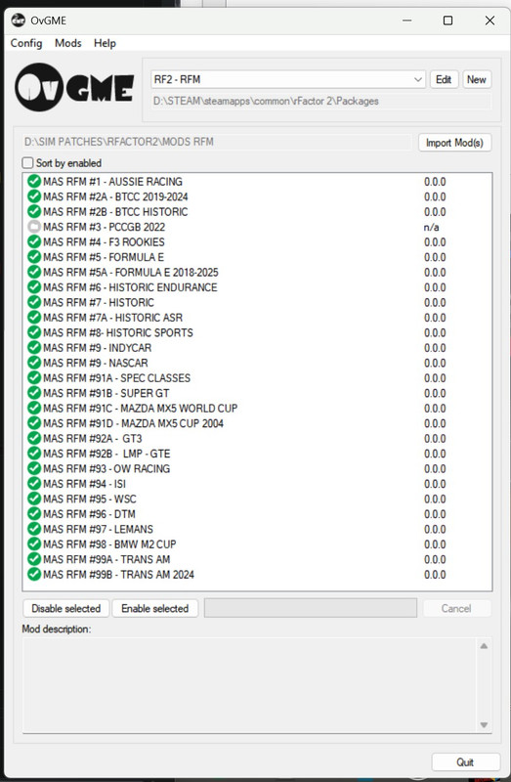Click the n/a version value of PCCGB 2022
The height and width of the screenshot is (782, 511).
(x=431, y=228)
